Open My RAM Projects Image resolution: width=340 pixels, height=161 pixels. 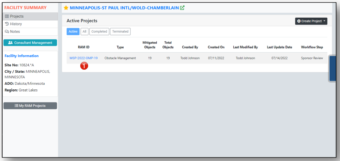point(30,106)
